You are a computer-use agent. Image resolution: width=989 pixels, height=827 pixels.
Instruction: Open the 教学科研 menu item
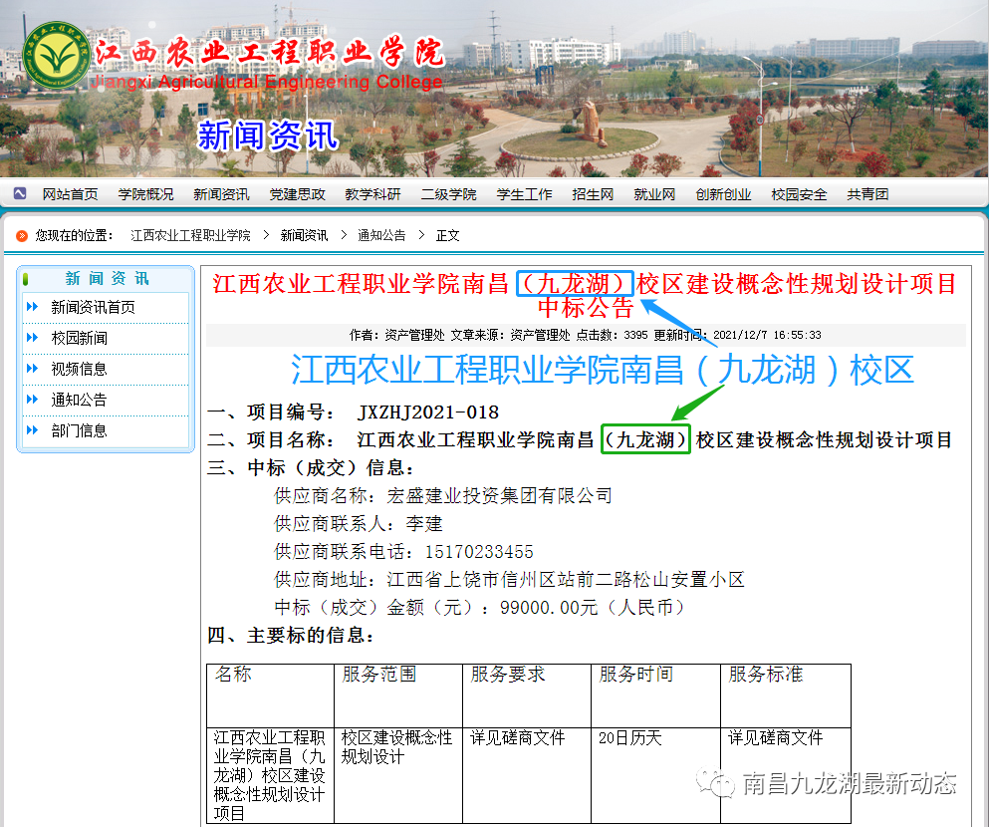[x=372, y=194]
